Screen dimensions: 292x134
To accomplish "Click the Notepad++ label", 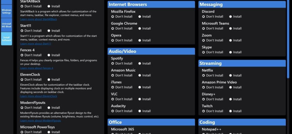I will click(211, 129).
